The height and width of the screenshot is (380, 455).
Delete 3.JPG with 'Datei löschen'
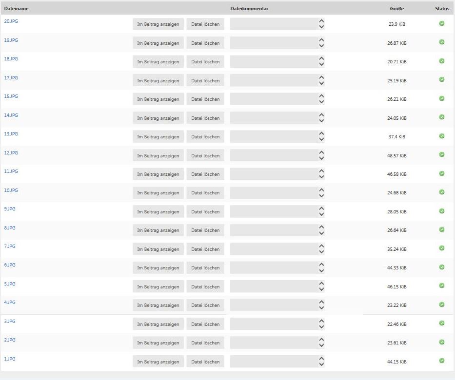pos(205,324)
